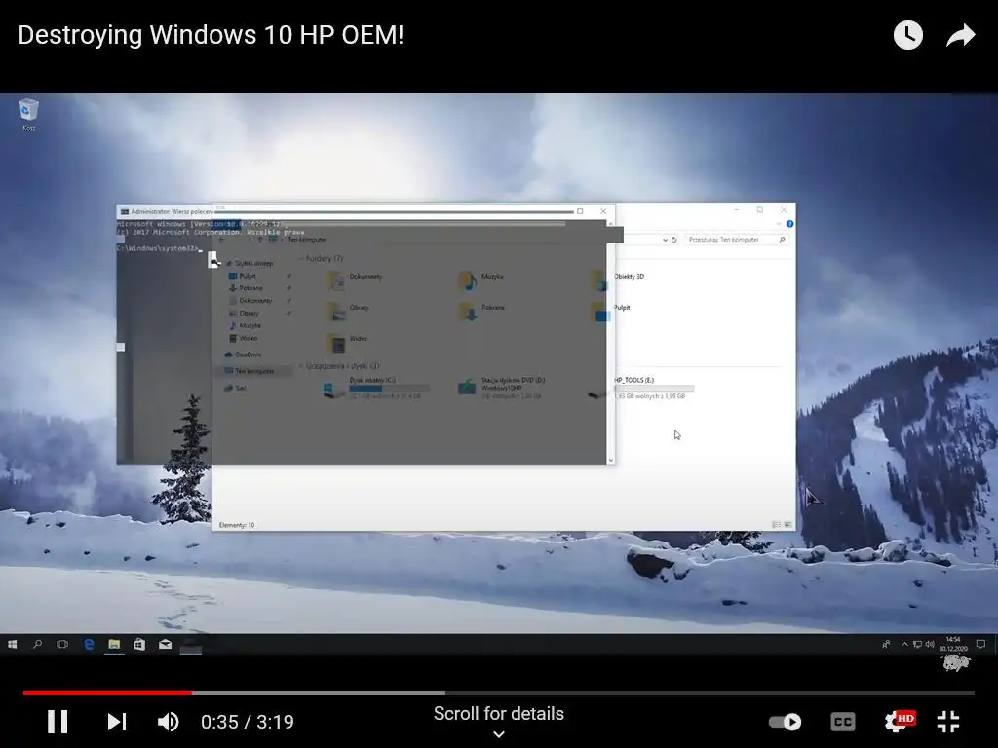Open Task View on the taskbar
Image resolution: width=998 pixels, height=748 pixels.
click(x=62, y=645)
